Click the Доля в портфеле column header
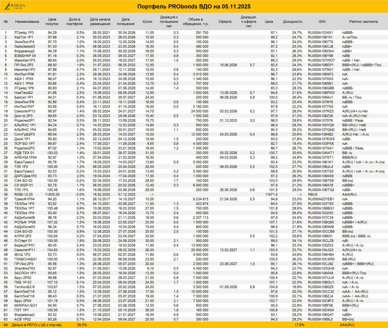Screen dimensions: 388x328 click(75, 22)
